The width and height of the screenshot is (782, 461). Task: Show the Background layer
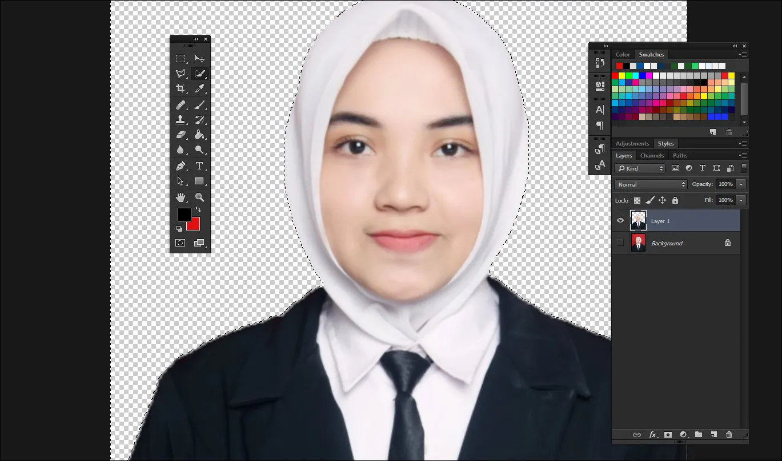[x=620, y=242]
